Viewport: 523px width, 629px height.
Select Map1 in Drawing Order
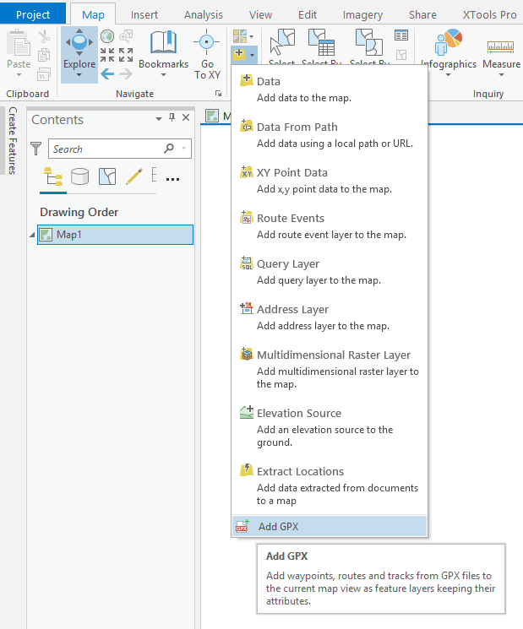coord(115,235)
